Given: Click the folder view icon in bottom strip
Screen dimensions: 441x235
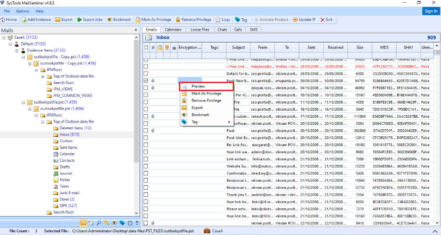Looking at the screenshot, I should (91, 223).
